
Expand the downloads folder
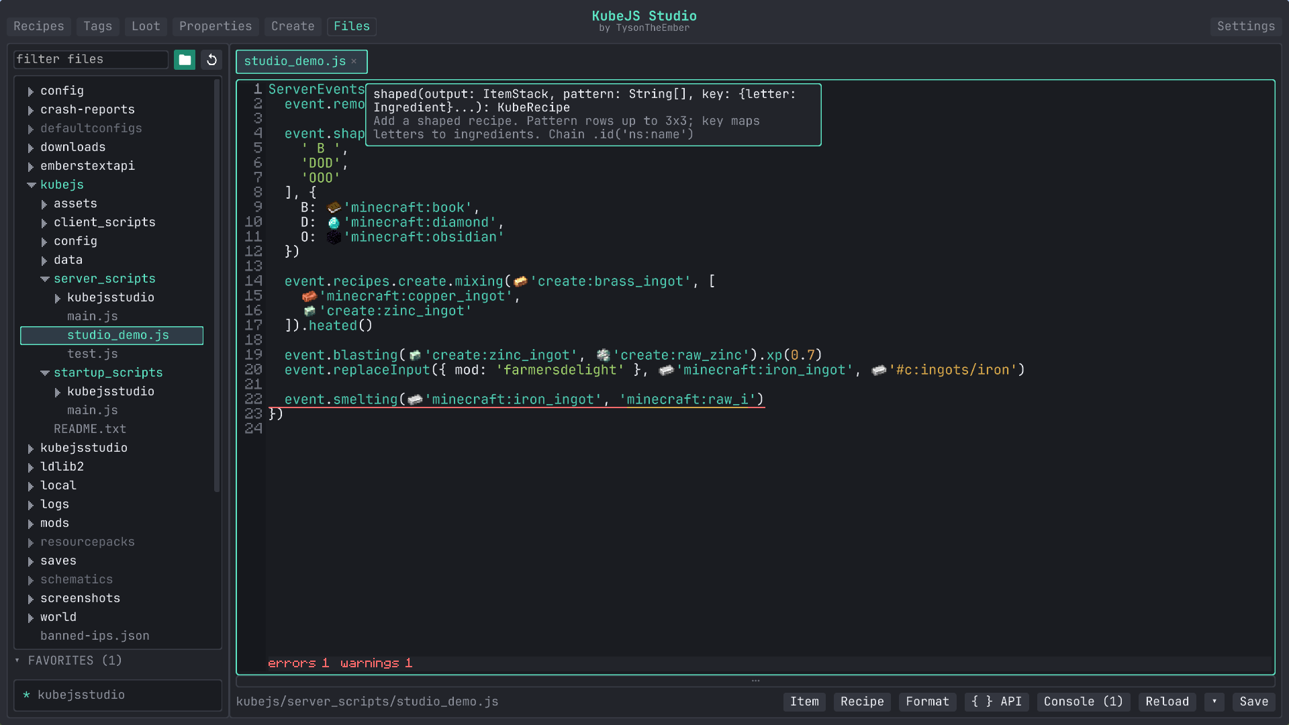point(31,148)
